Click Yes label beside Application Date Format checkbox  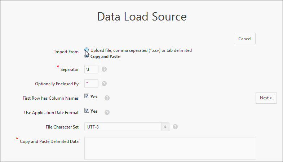click(94, 111)
